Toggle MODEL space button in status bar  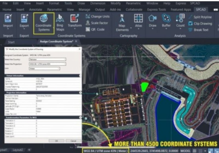click(185, 151)
